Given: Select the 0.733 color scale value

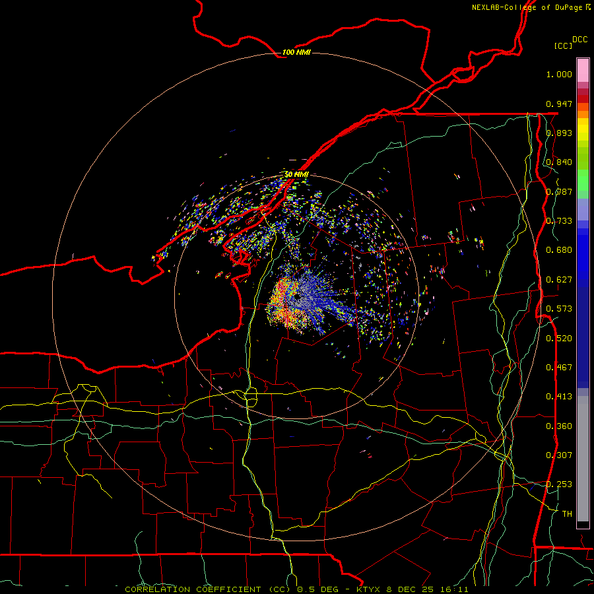Looking at the screenshot, I should [559, 221].
